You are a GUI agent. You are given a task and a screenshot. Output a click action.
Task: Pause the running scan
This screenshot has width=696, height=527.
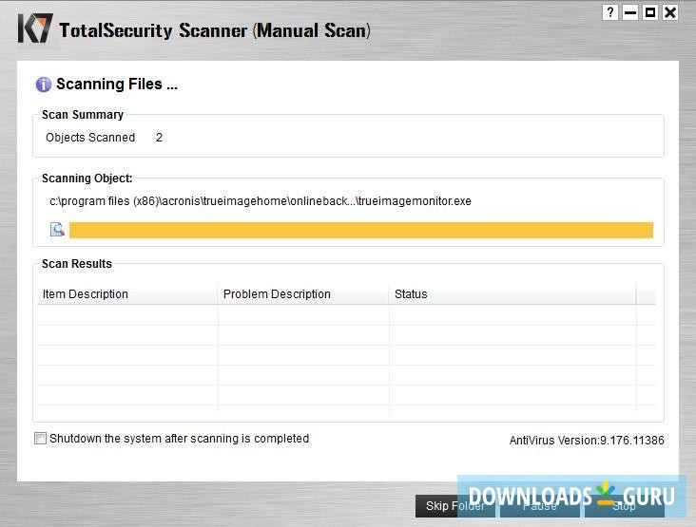(539, 506)
